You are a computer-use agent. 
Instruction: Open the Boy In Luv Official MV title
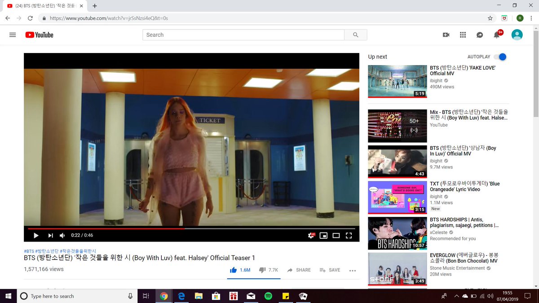(x=463, y=151)
